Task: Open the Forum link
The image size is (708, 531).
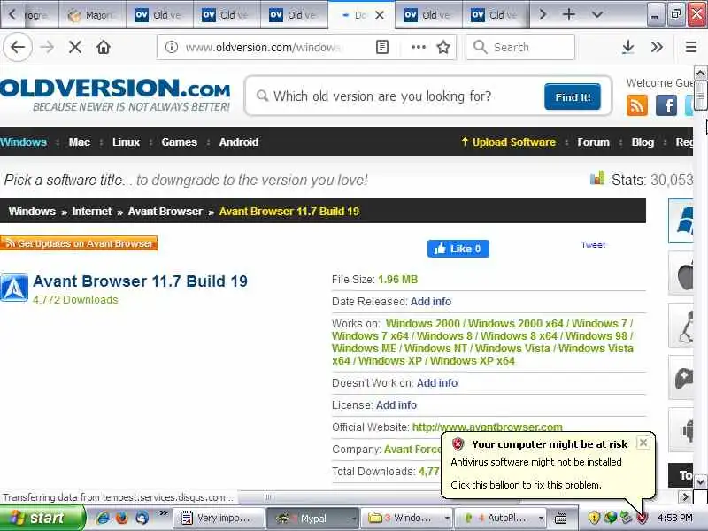Action: click(593, 142)
